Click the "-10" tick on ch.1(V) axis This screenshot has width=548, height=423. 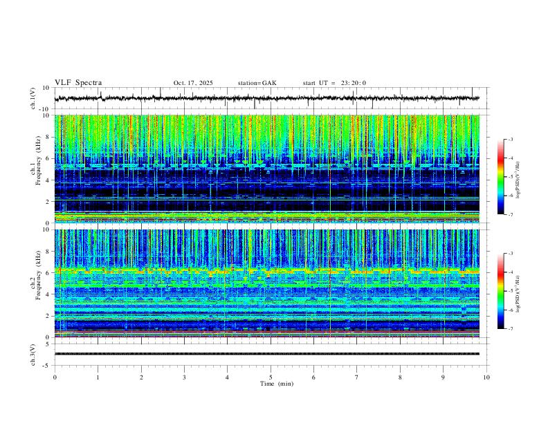point(45,109)
